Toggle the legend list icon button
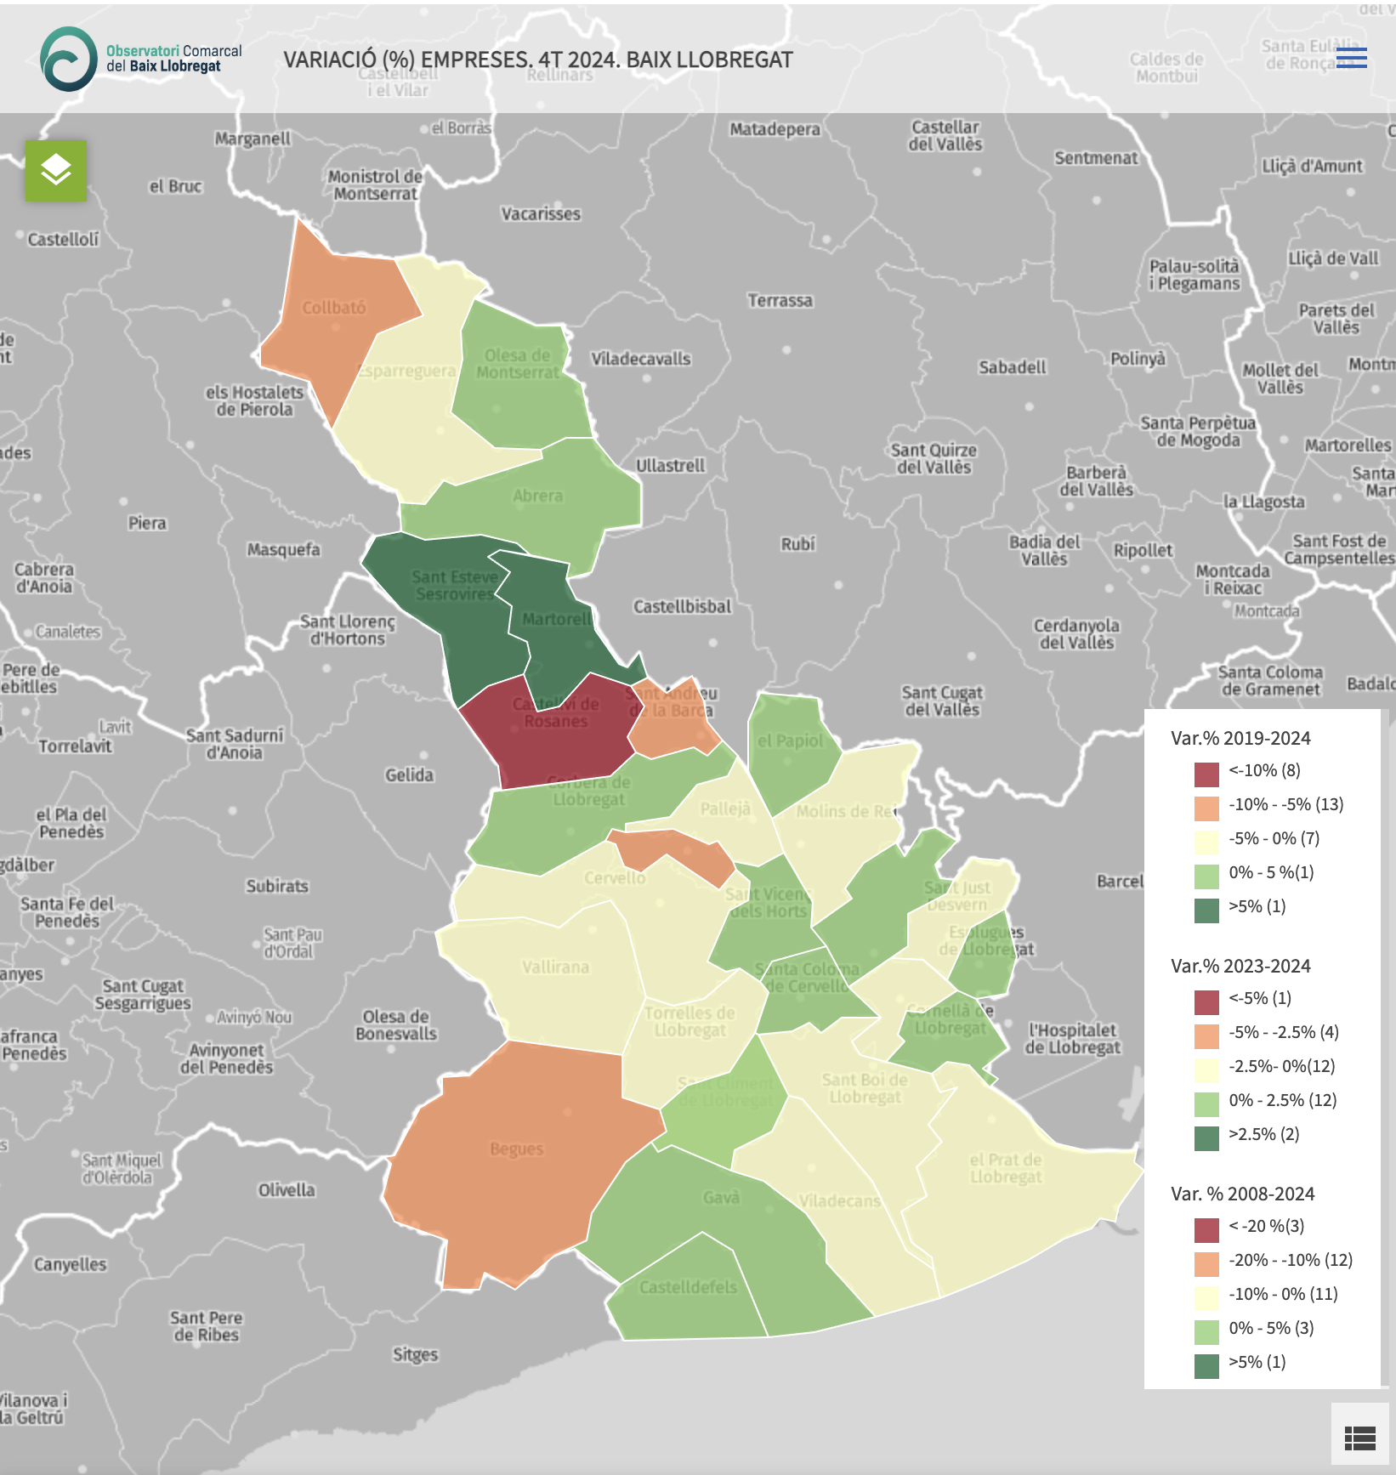 (1359, 1438)
